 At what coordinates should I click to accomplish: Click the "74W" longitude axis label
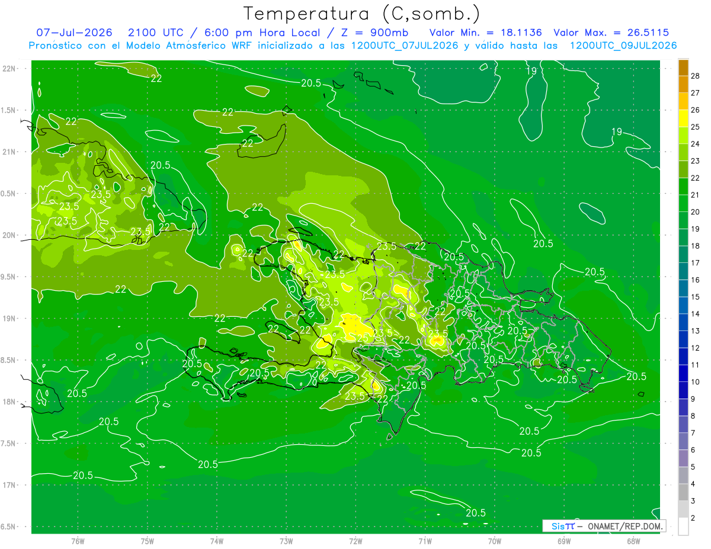(217, 542)
